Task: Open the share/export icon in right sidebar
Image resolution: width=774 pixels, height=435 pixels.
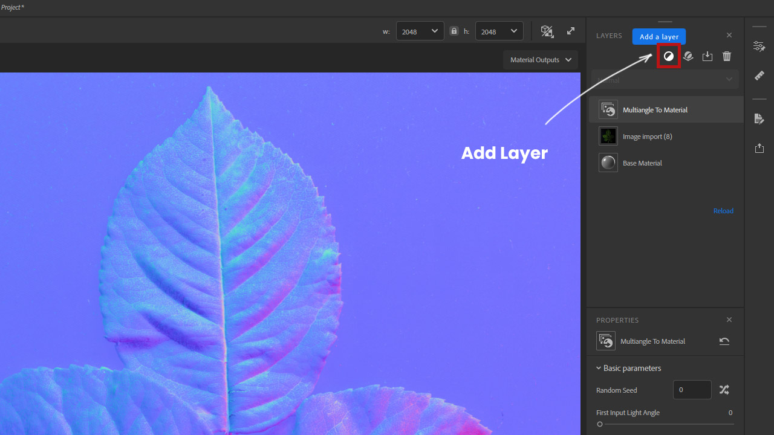Action: [759, 148]
